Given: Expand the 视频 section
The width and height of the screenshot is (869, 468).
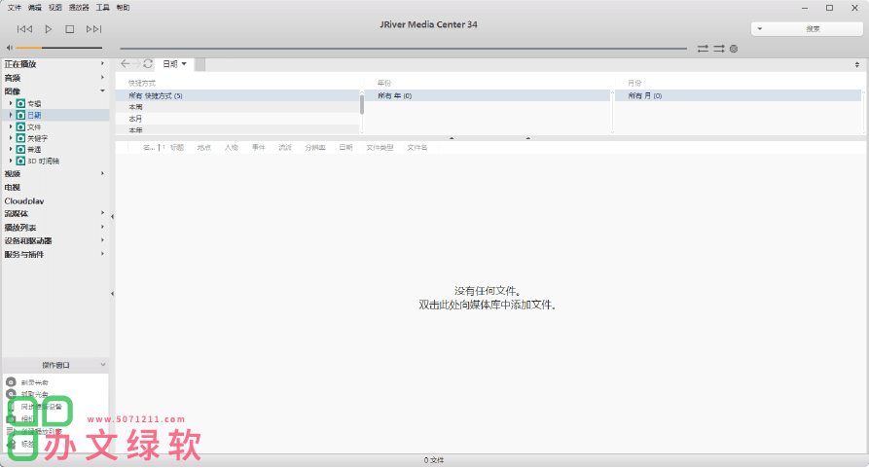Looking at the screenshot, I should [102, 173].
